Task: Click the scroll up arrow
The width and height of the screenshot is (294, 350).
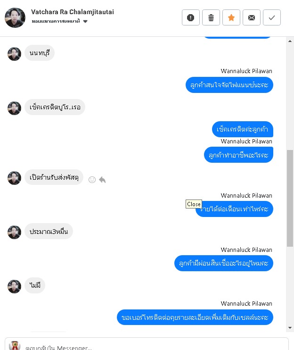Action: [290, 41]
